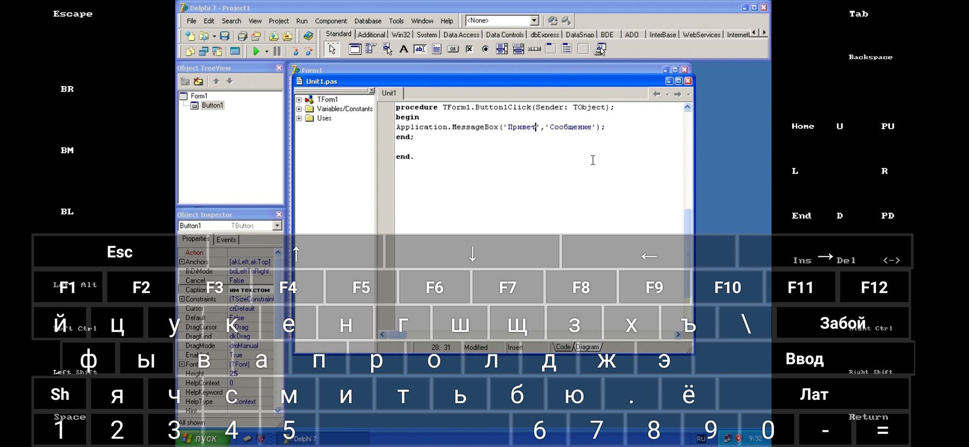Open the <None> desktop layout dropdown
This screenshot has width=969, height=447.
534,20
